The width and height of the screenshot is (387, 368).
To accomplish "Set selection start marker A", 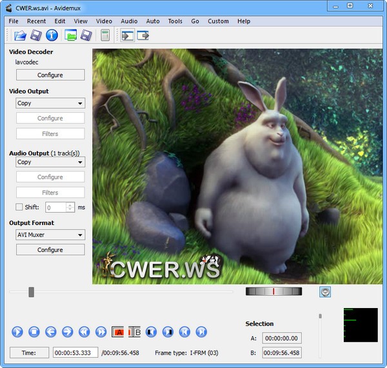I will (x=118, y=332).
